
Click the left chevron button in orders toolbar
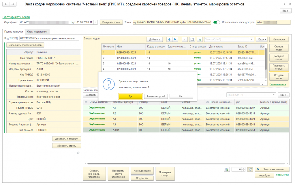(x=184, y=39)
